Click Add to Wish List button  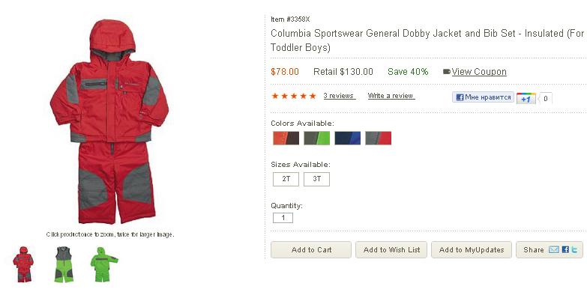pyautogui.click(x=391, y=250)
